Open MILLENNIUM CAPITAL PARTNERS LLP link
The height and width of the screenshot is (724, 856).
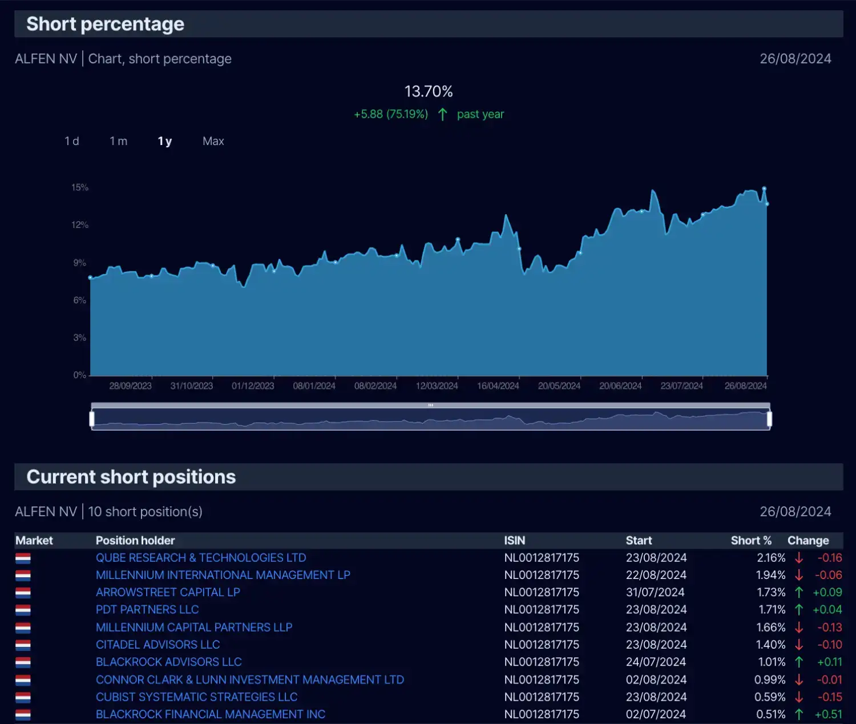194,628
